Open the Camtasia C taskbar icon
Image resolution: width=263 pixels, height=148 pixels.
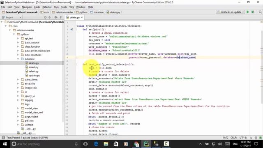(x=166, y=144)
